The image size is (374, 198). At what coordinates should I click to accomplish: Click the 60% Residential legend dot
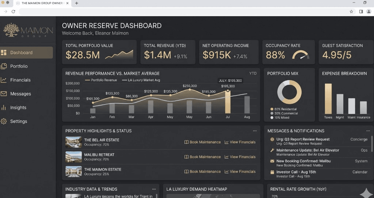tap(272, 109)
